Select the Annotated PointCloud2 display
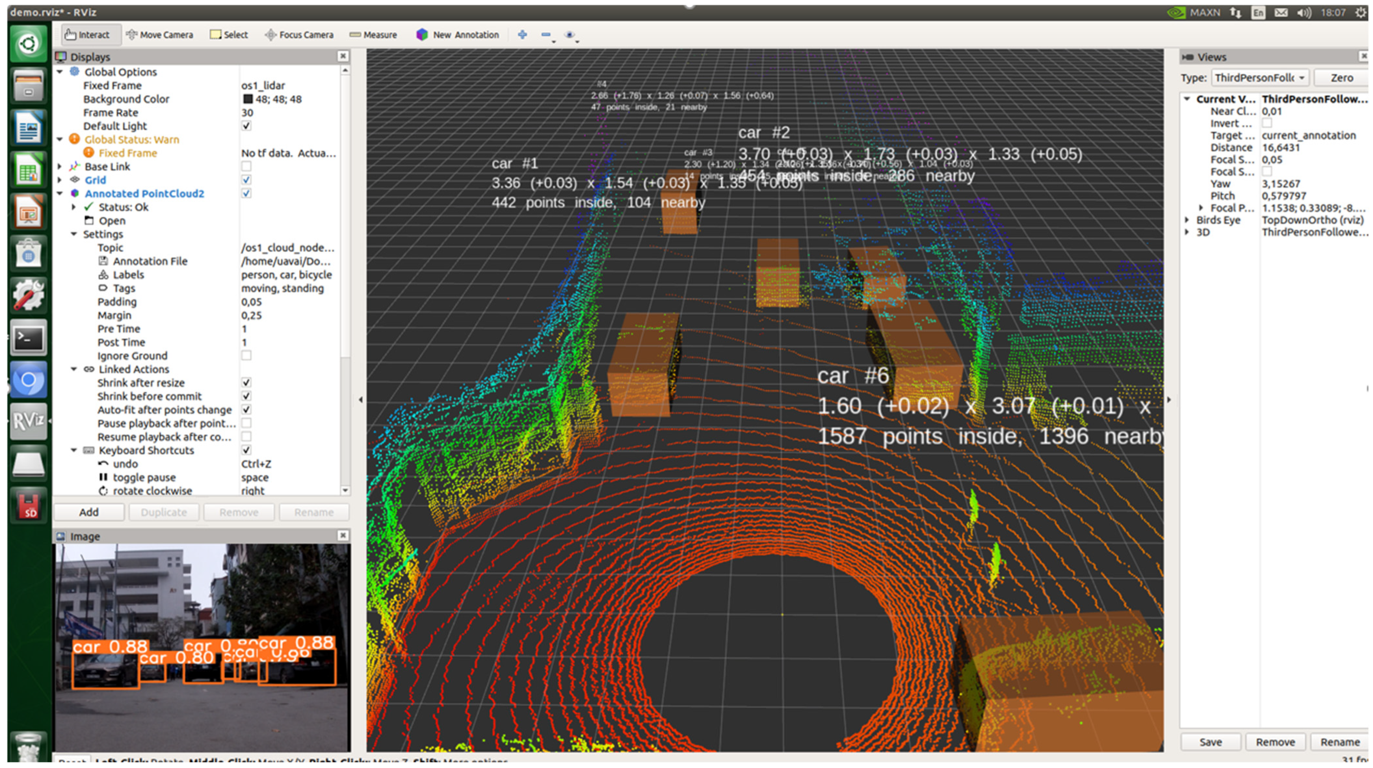 point(144,194)
